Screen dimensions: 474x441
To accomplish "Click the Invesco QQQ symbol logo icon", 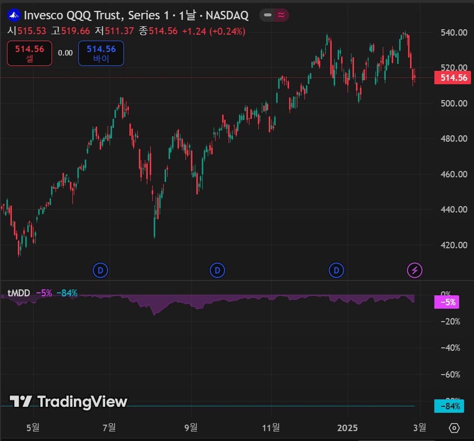I will [x=14, y=15].
